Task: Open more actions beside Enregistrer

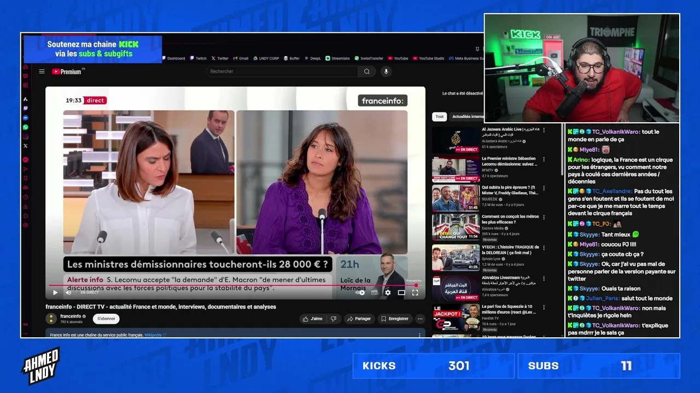Action: point(420,319)
